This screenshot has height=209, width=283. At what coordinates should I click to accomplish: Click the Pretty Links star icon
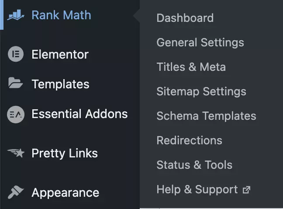pyautogui.click(x=16, y=153)
